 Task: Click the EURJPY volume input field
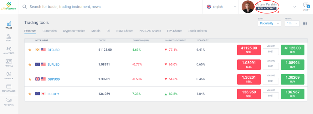click(271, 96)
